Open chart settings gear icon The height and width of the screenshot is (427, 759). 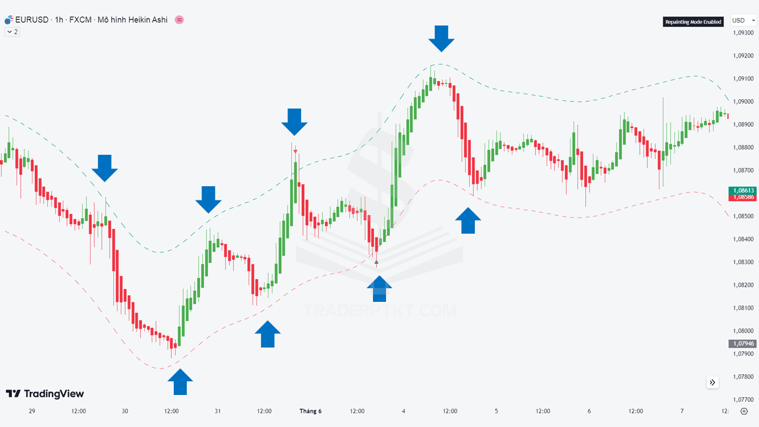pos(744,411)
